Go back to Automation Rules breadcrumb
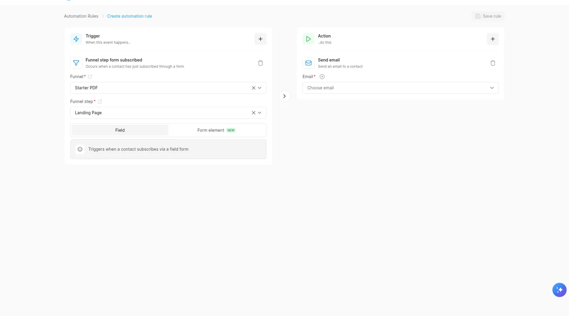This screenshot has height=316, width=569. [81, 16]
